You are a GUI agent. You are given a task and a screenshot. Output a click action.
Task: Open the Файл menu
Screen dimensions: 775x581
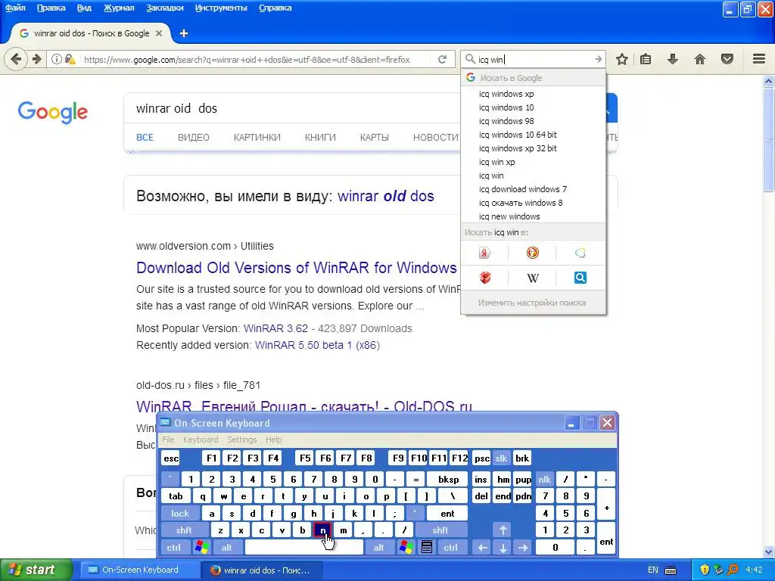(15, 8)
